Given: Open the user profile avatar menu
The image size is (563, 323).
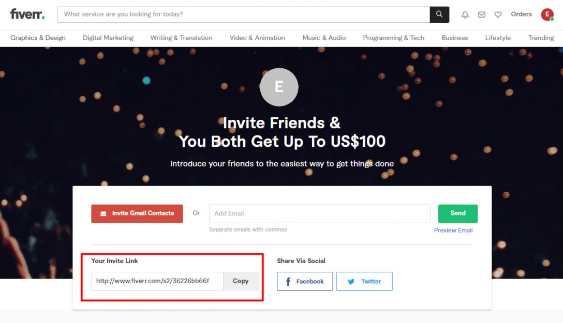Looking at the screenshot, I should [x=547, y=14].
